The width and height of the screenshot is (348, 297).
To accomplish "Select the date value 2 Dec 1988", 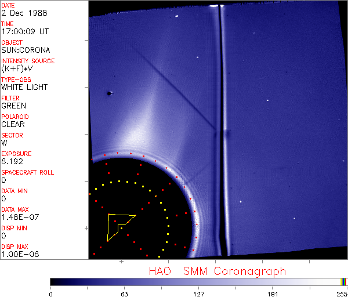I will pos(24,13).
